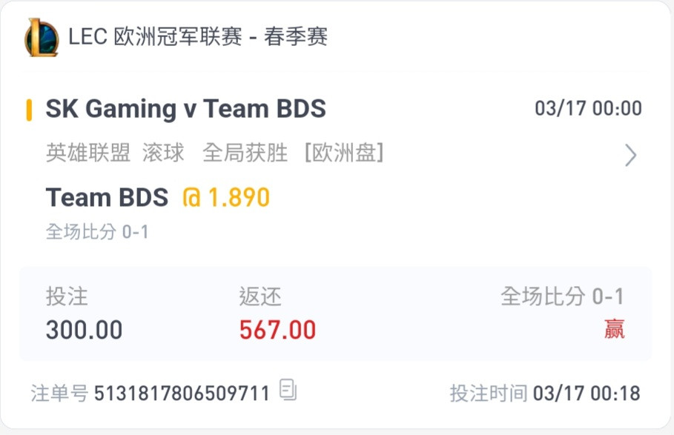674x435 pixels.
Task: Tap the 英雄联盟 game label
Action: pos(88,153)
